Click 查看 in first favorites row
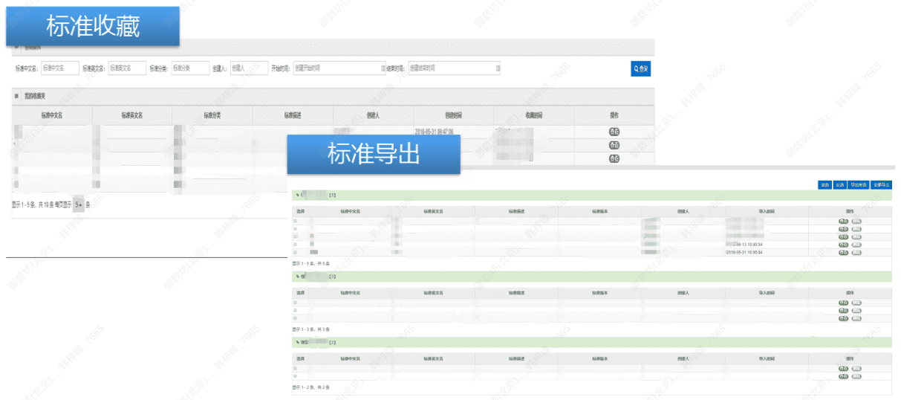The width and height of the screenshot is (901, 400). (614, 132)
